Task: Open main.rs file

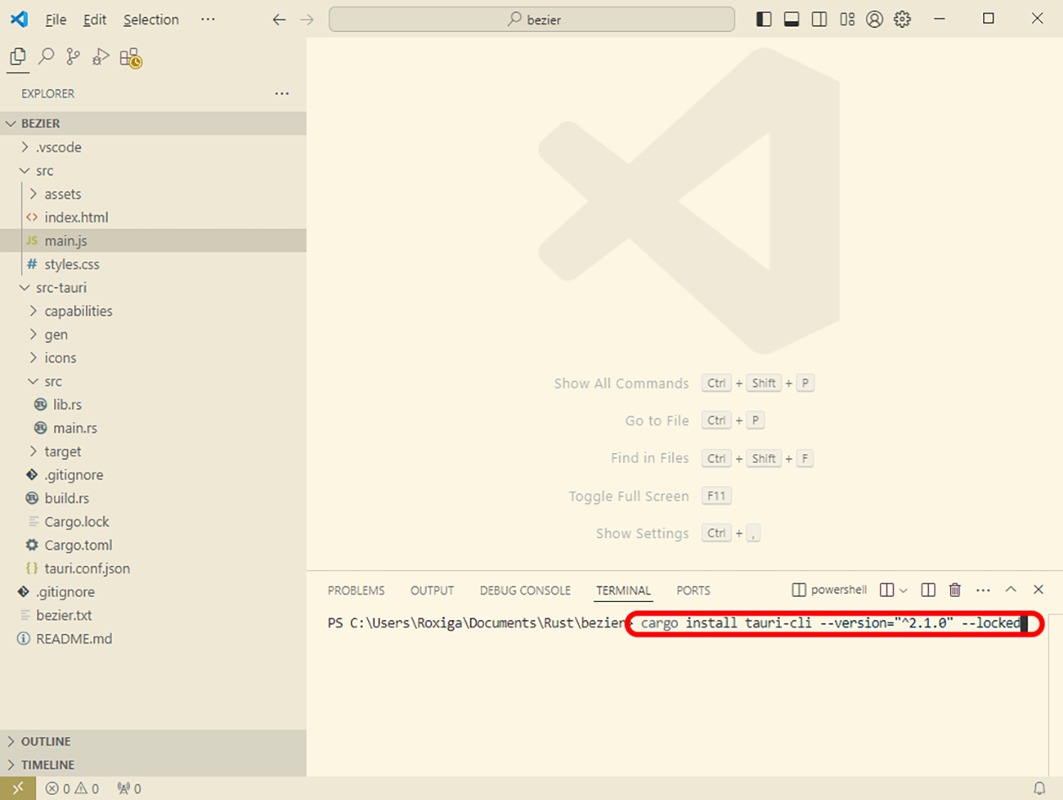Action: coord(153,428)
